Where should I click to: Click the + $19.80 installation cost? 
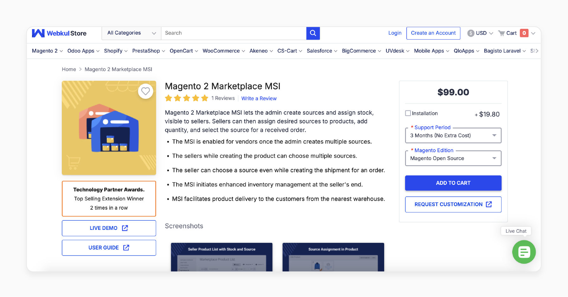[x=487, y=114]
